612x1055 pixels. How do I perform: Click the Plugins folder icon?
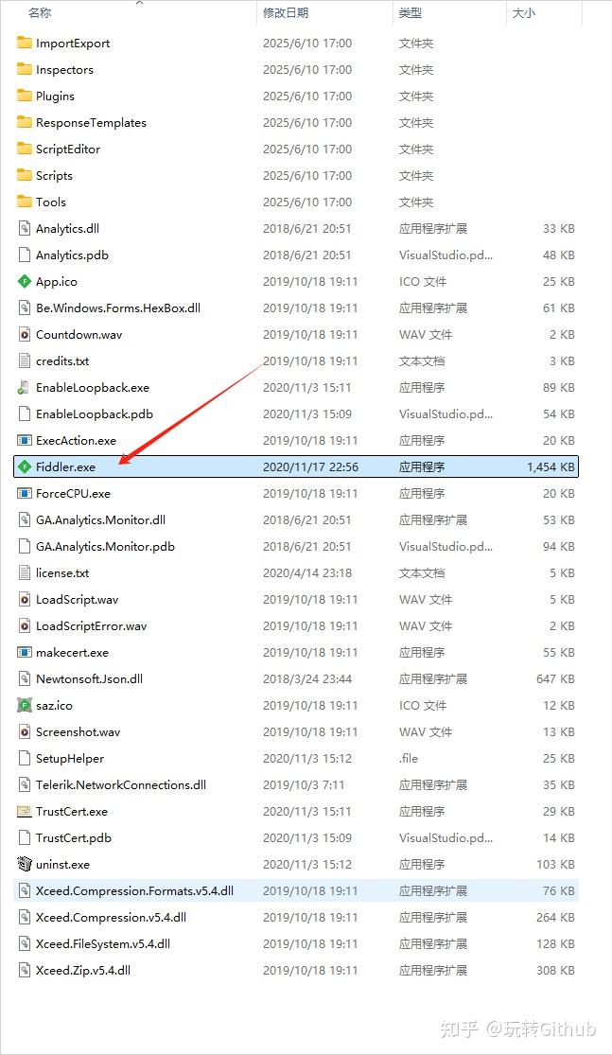25,96
